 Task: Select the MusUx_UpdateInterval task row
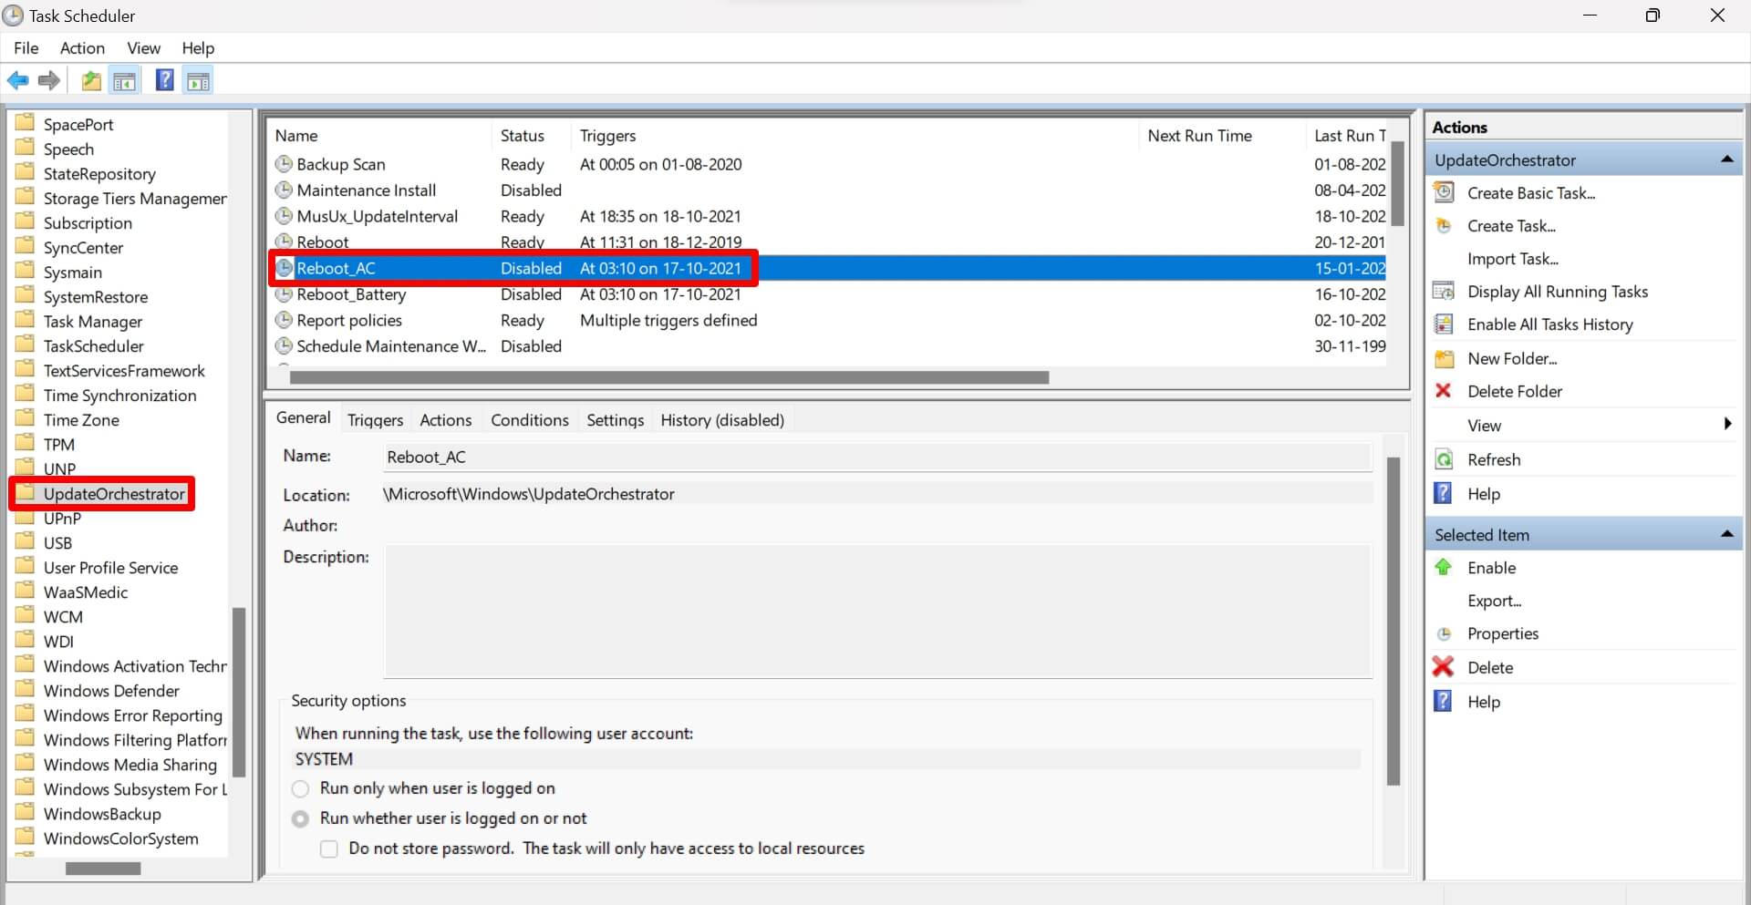pyautogui.click(x=828, y=216)
